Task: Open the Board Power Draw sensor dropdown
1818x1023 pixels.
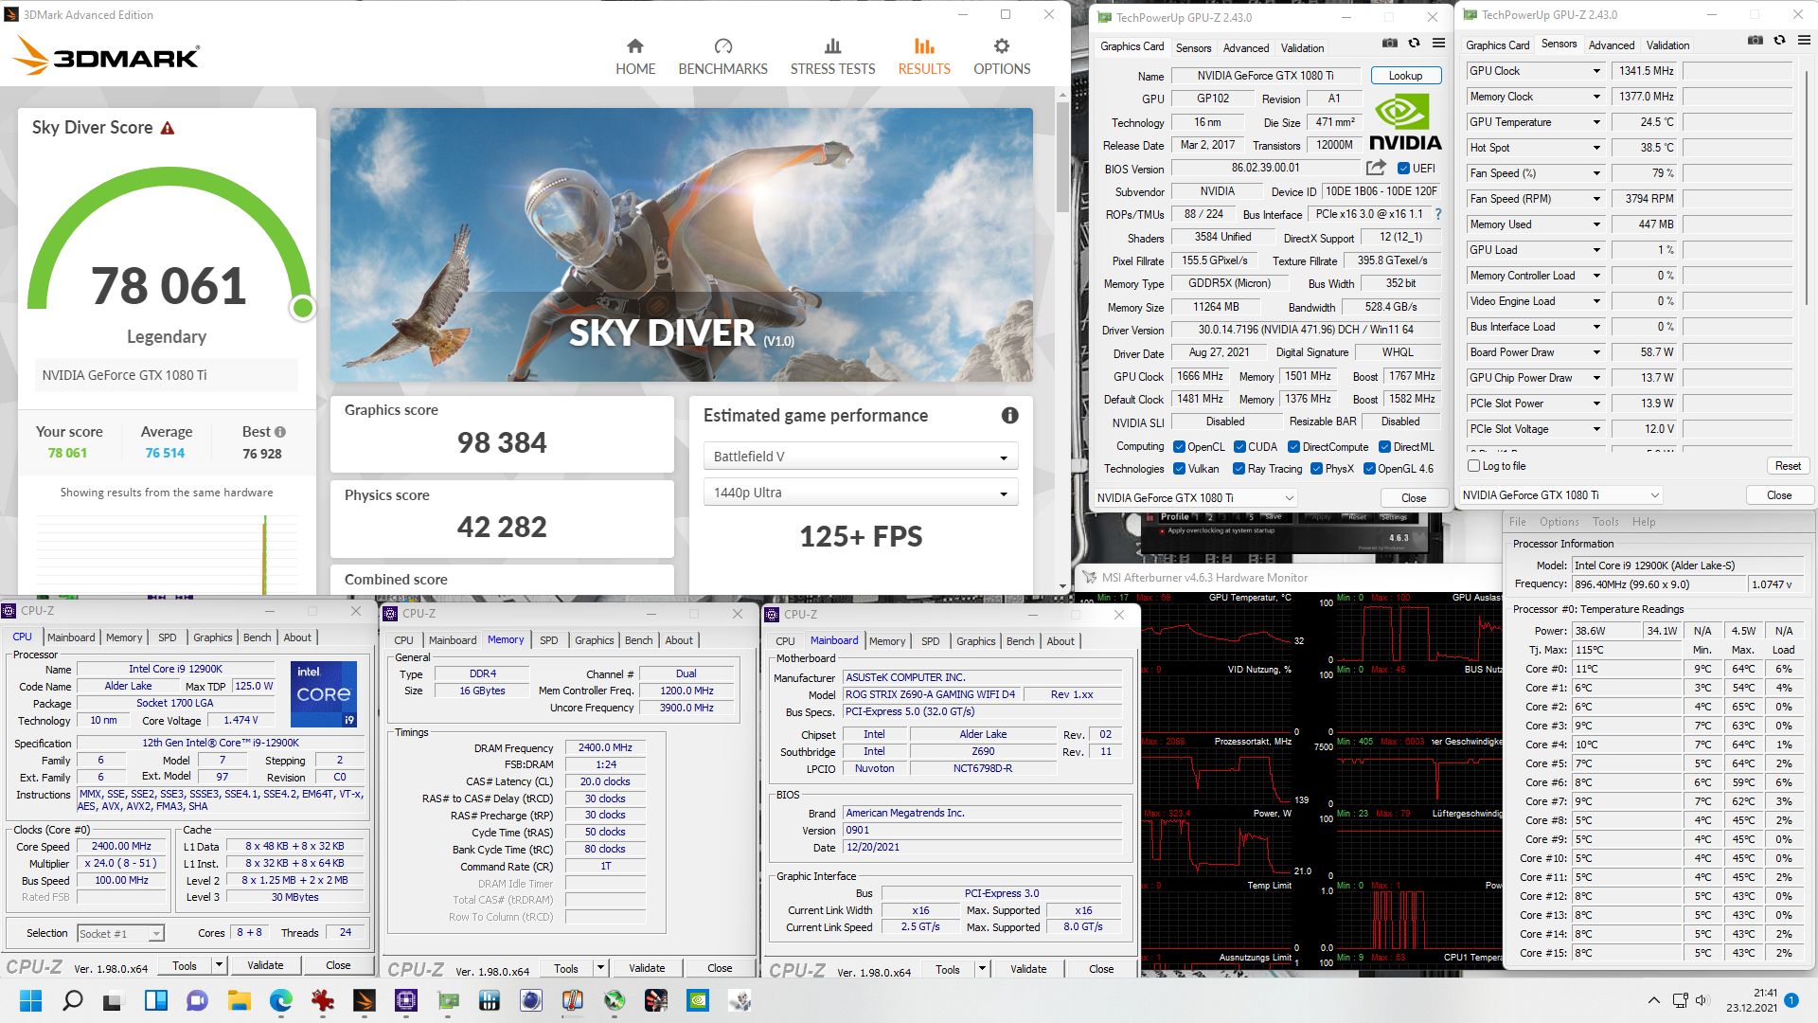Action: (x=1596, y=352)
